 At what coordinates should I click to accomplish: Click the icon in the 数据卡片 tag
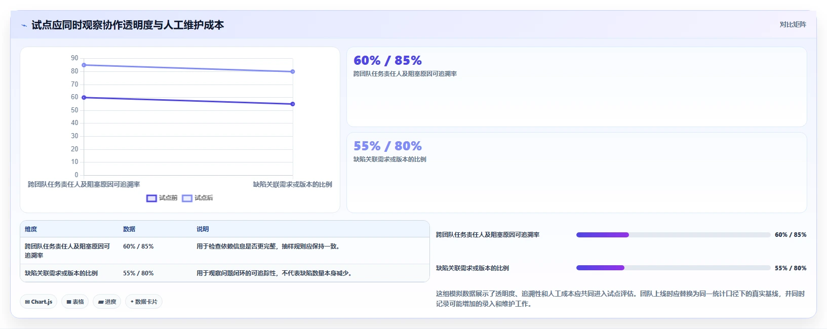point(132,302)
